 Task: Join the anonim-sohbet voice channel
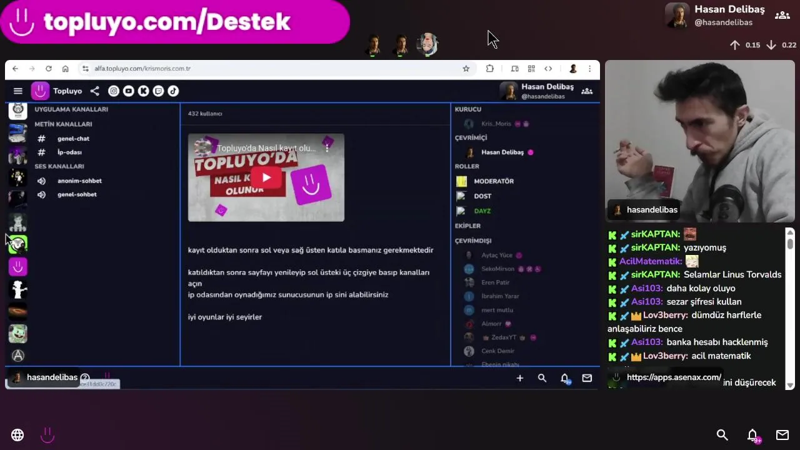(79, 181)
